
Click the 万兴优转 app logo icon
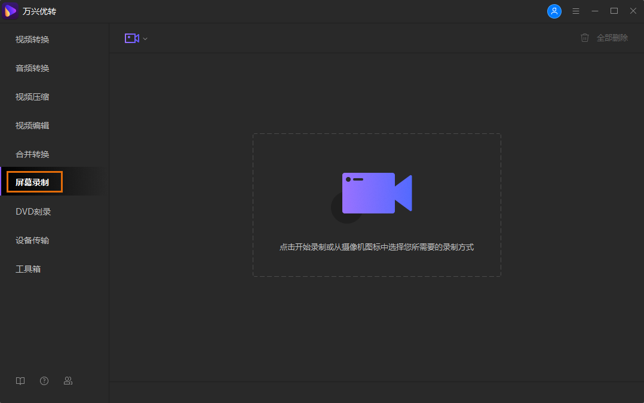click(10, 11)
